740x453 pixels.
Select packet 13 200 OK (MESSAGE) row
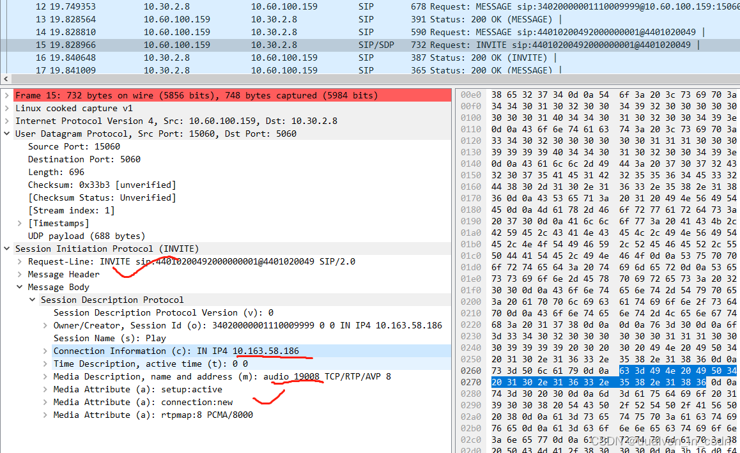click(370, 19)
